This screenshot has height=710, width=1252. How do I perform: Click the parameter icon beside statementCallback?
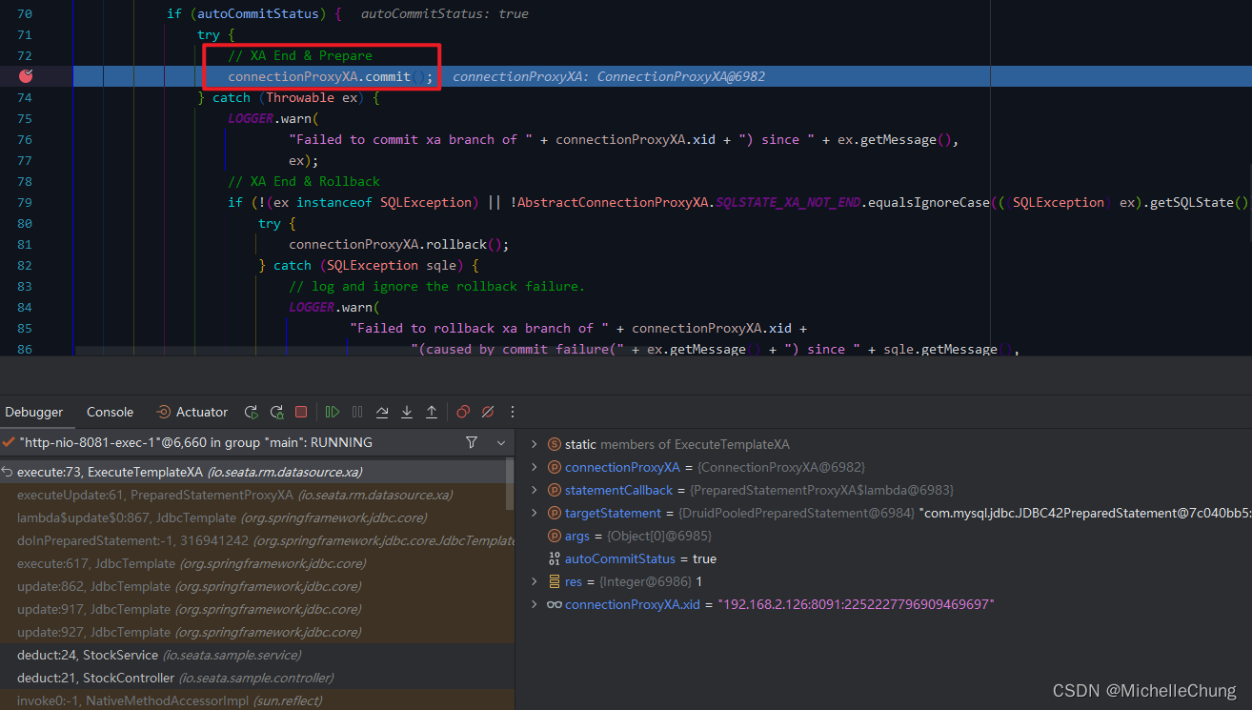[554, 490]
